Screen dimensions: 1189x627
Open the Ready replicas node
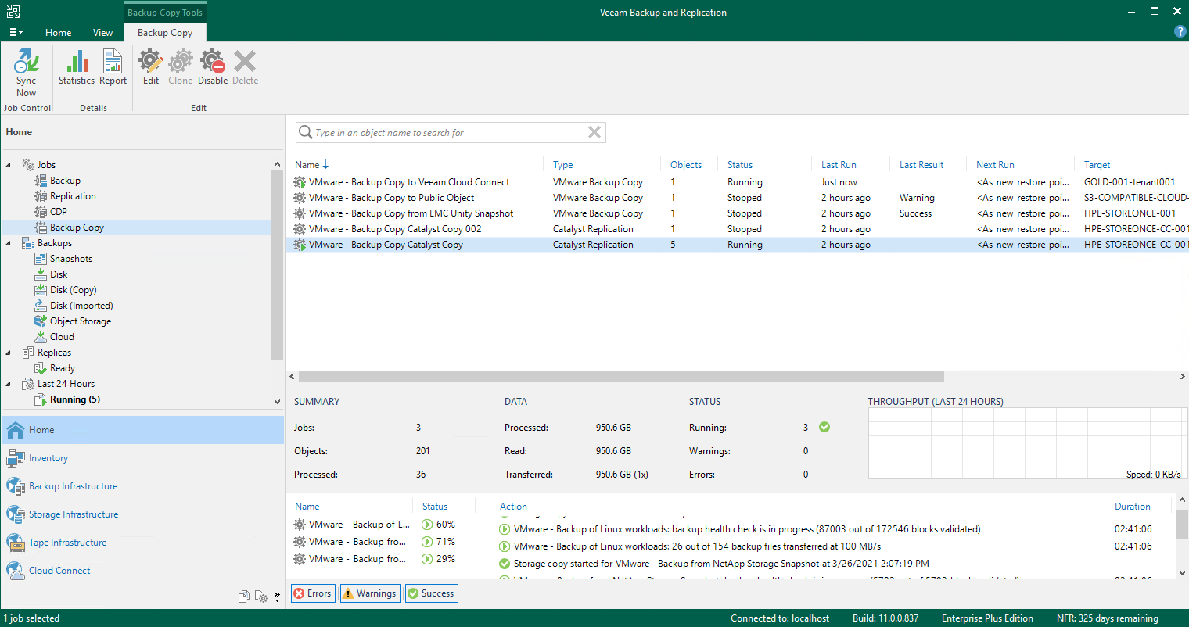point(62,368)
